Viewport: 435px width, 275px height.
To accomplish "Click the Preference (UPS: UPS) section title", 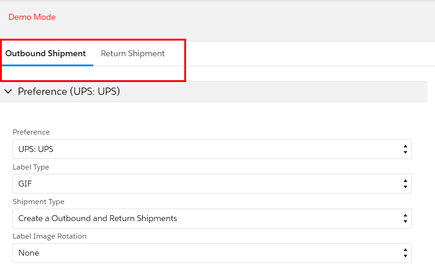I will point(69,91).
